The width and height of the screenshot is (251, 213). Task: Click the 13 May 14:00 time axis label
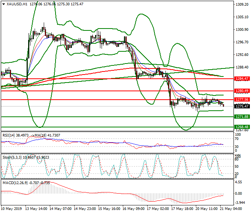36,209
